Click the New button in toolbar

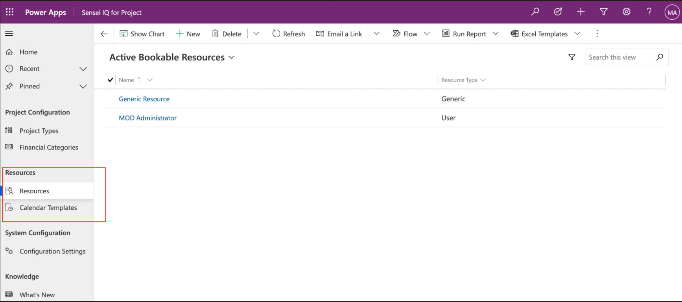click(x=188, y=34)
